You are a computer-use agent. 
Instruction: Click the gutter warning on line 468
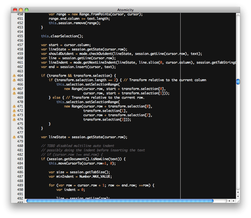pos(14,93)
